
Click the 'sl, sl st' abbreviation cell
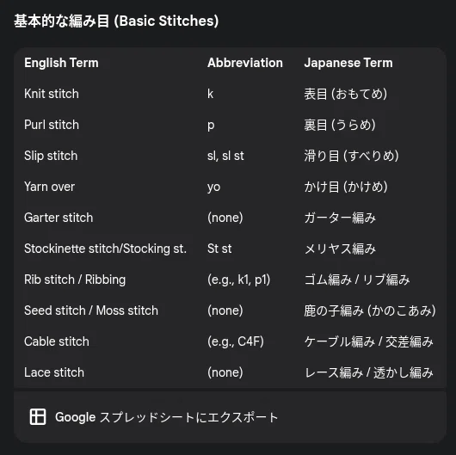[x=225, y=156]
